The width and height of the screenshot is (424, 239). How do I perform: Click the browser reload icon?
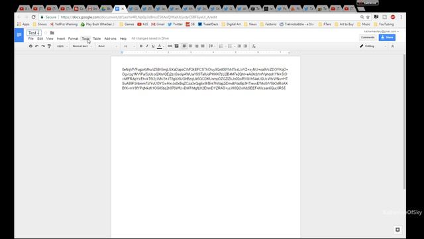coord(34,17)
